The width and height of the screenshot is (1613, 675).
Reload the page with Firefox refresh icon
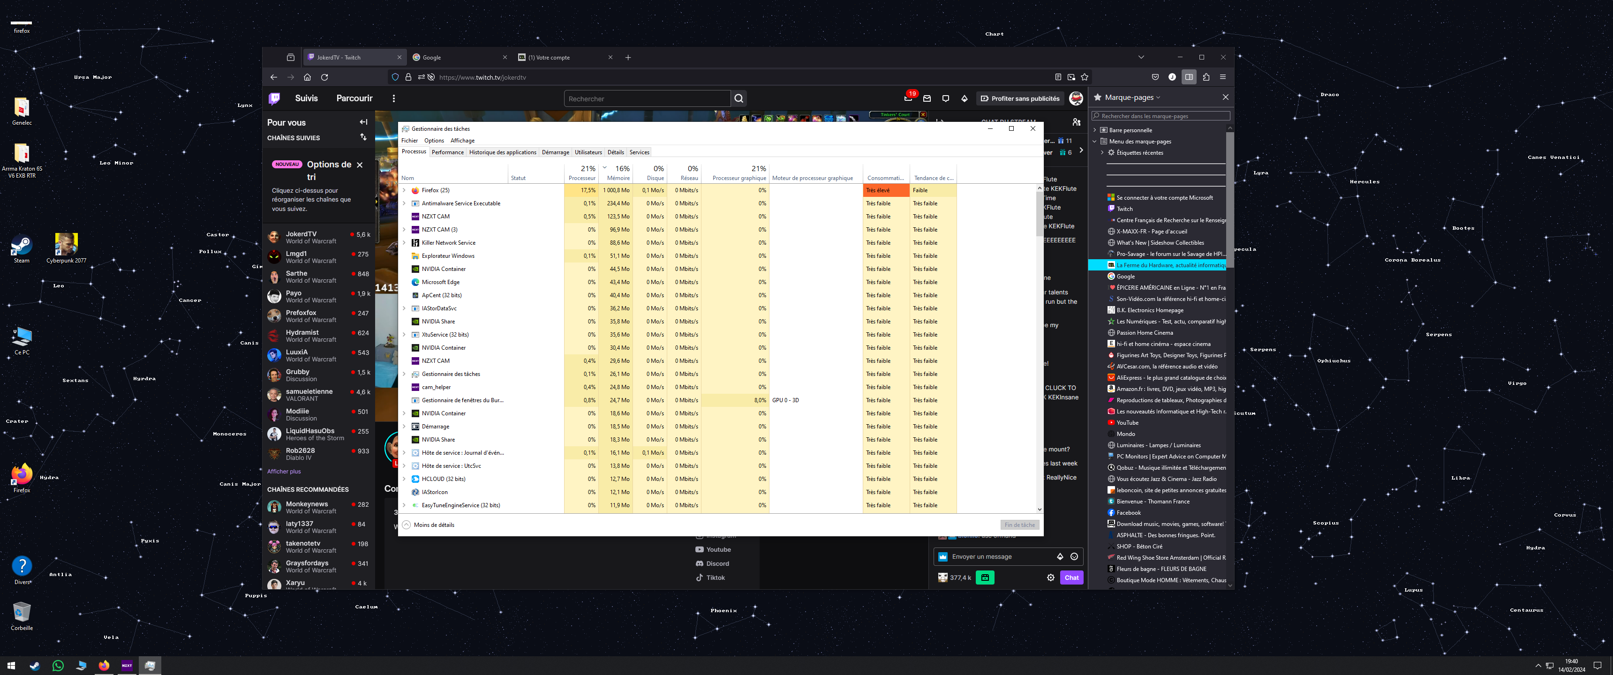tap(324, 77)
